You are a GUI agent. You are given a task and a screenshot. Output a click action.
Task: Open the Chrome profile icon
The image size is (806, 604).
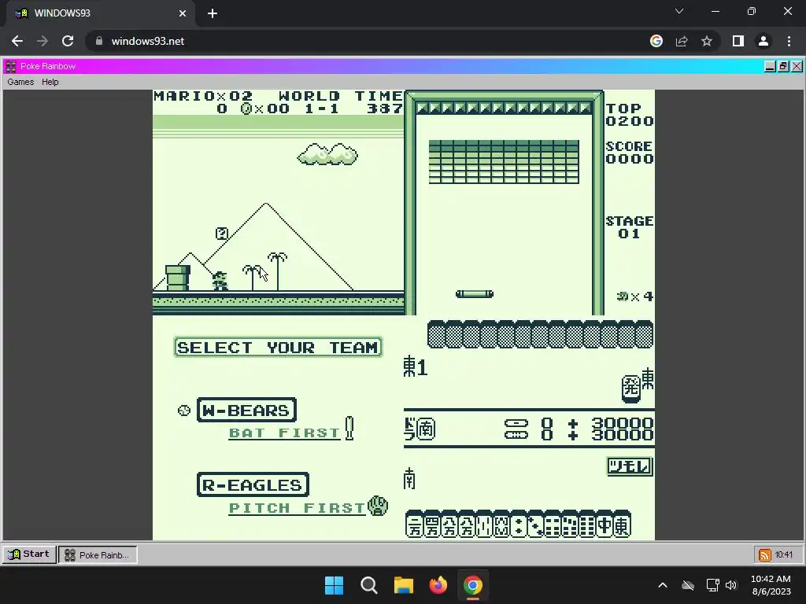(763, 41)
